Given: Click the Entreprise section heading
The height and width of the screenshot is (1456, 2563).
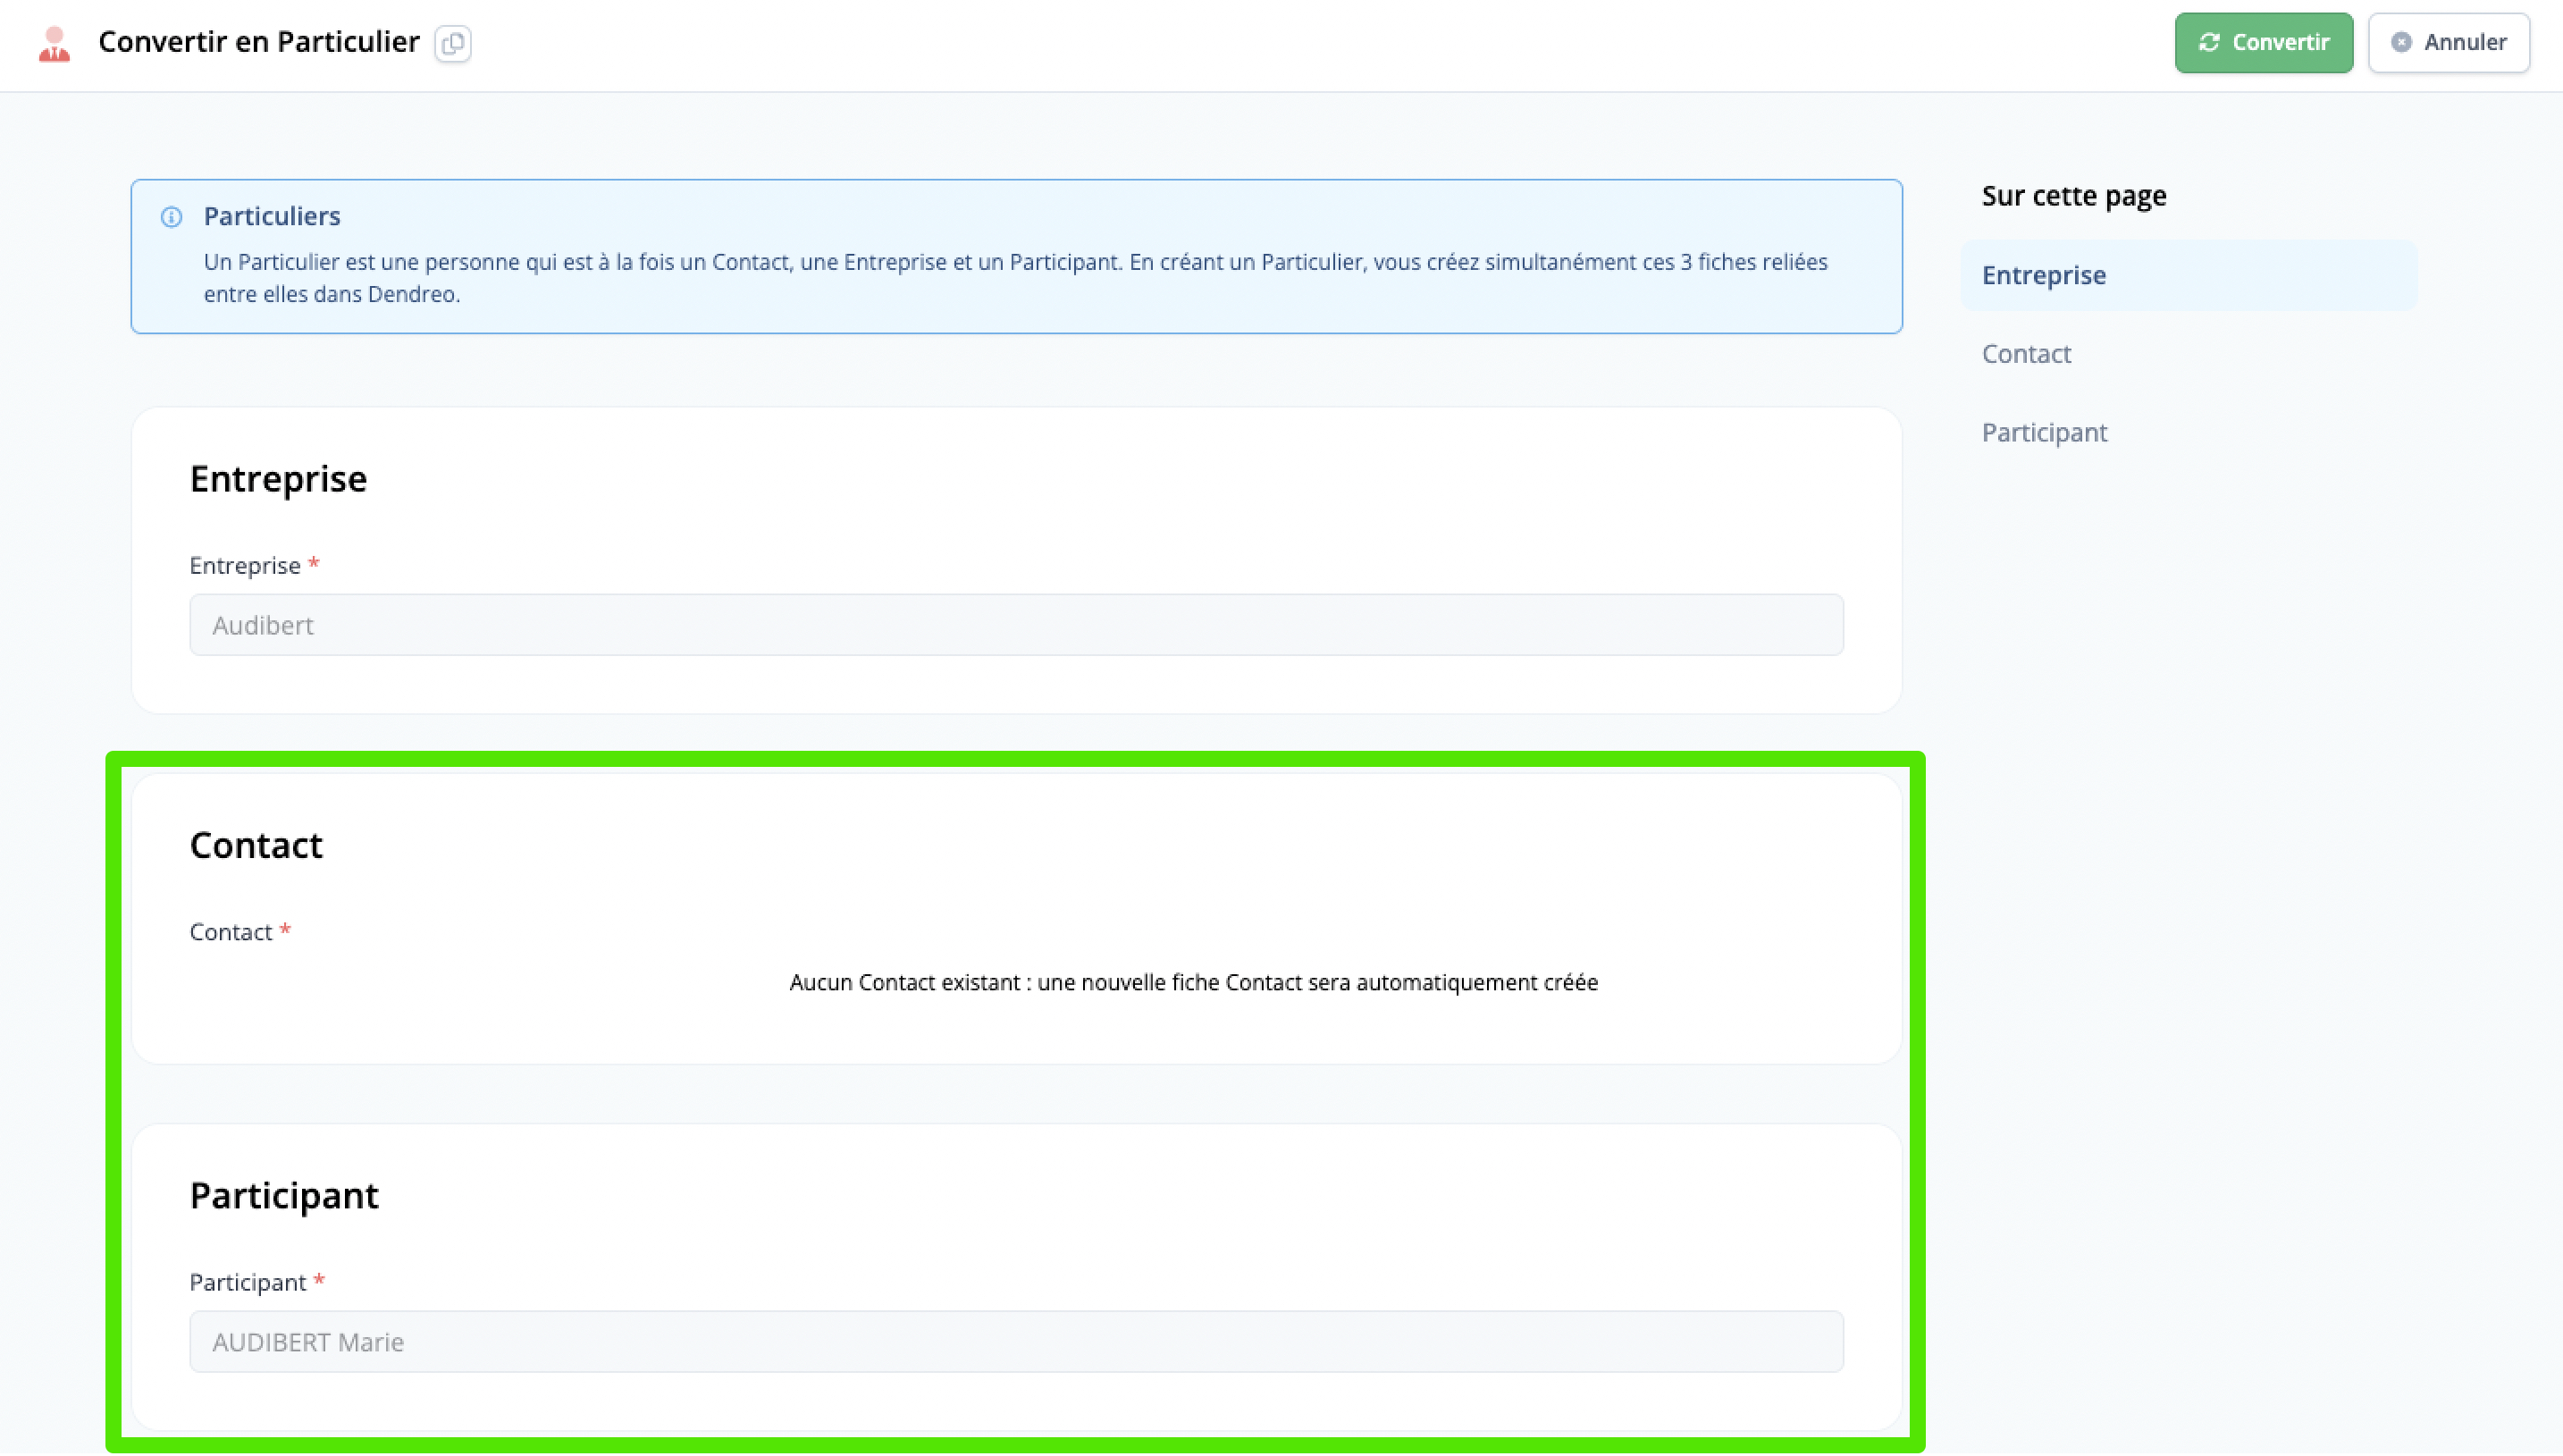Looking at the screenshot, I should pos(278,479).
